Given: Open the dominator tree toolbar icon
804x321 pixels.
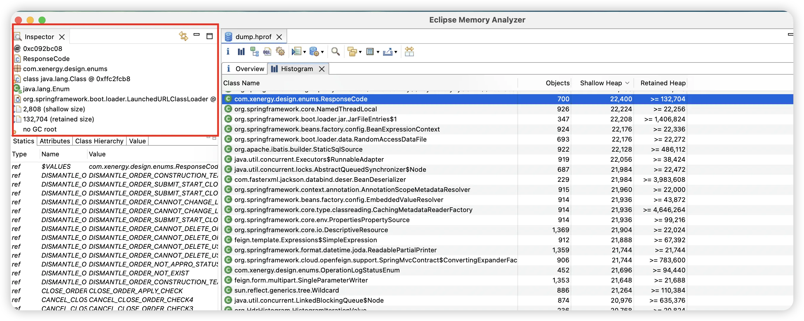Looking at the screenshot, I should (x=254, y=52).
